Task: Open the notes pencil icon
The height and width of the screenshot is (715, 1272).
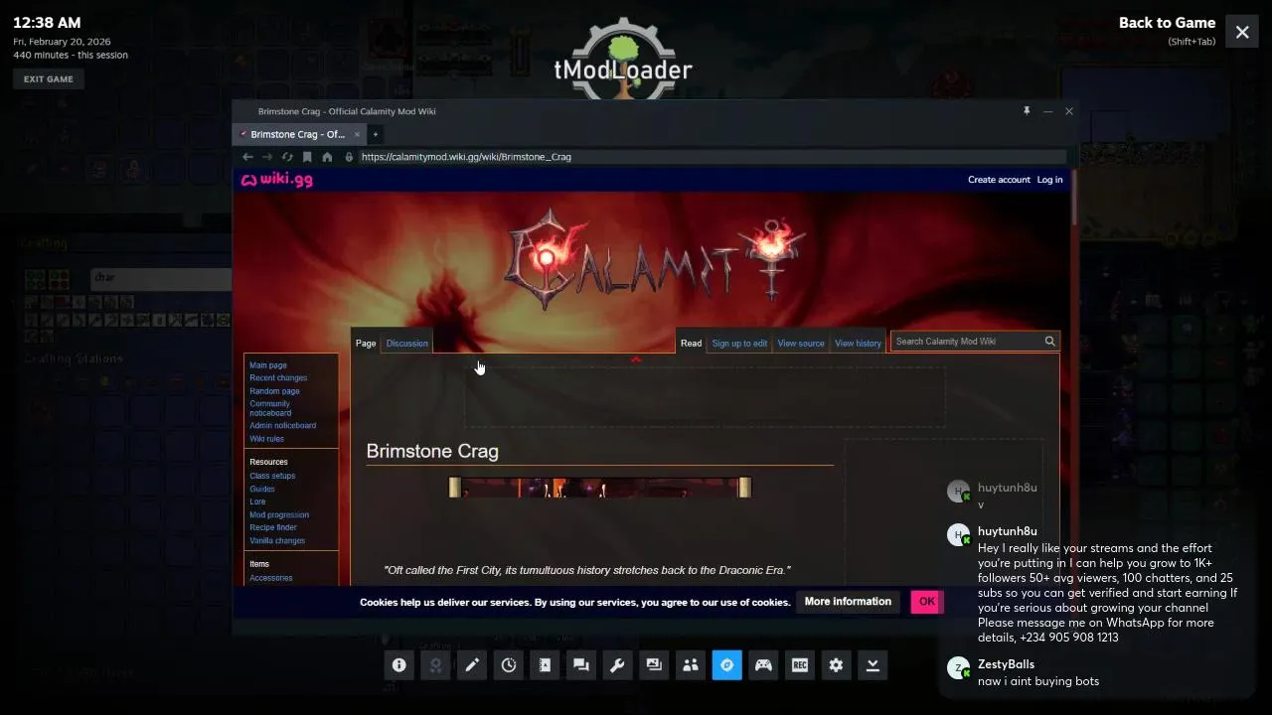Action: pos(472,665)
